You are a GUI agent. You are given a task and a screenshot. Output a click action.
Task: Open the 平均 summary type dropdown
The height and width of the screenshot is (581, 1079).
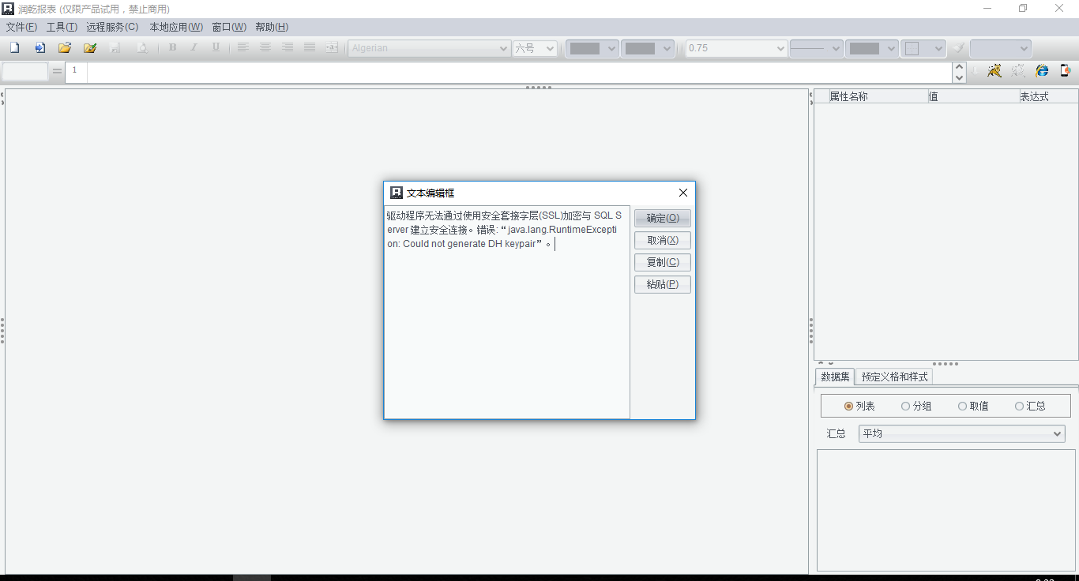tap(961, 434)
